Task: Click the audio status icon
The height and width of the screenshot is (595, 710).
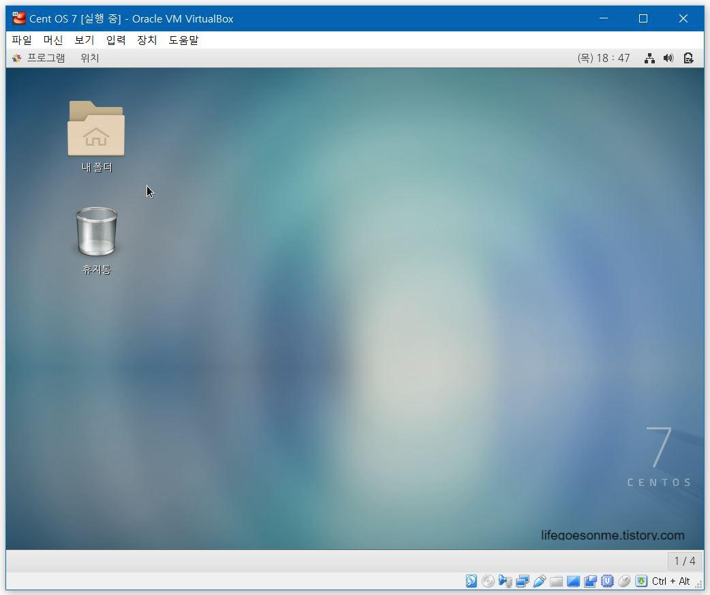Action: 506,581
